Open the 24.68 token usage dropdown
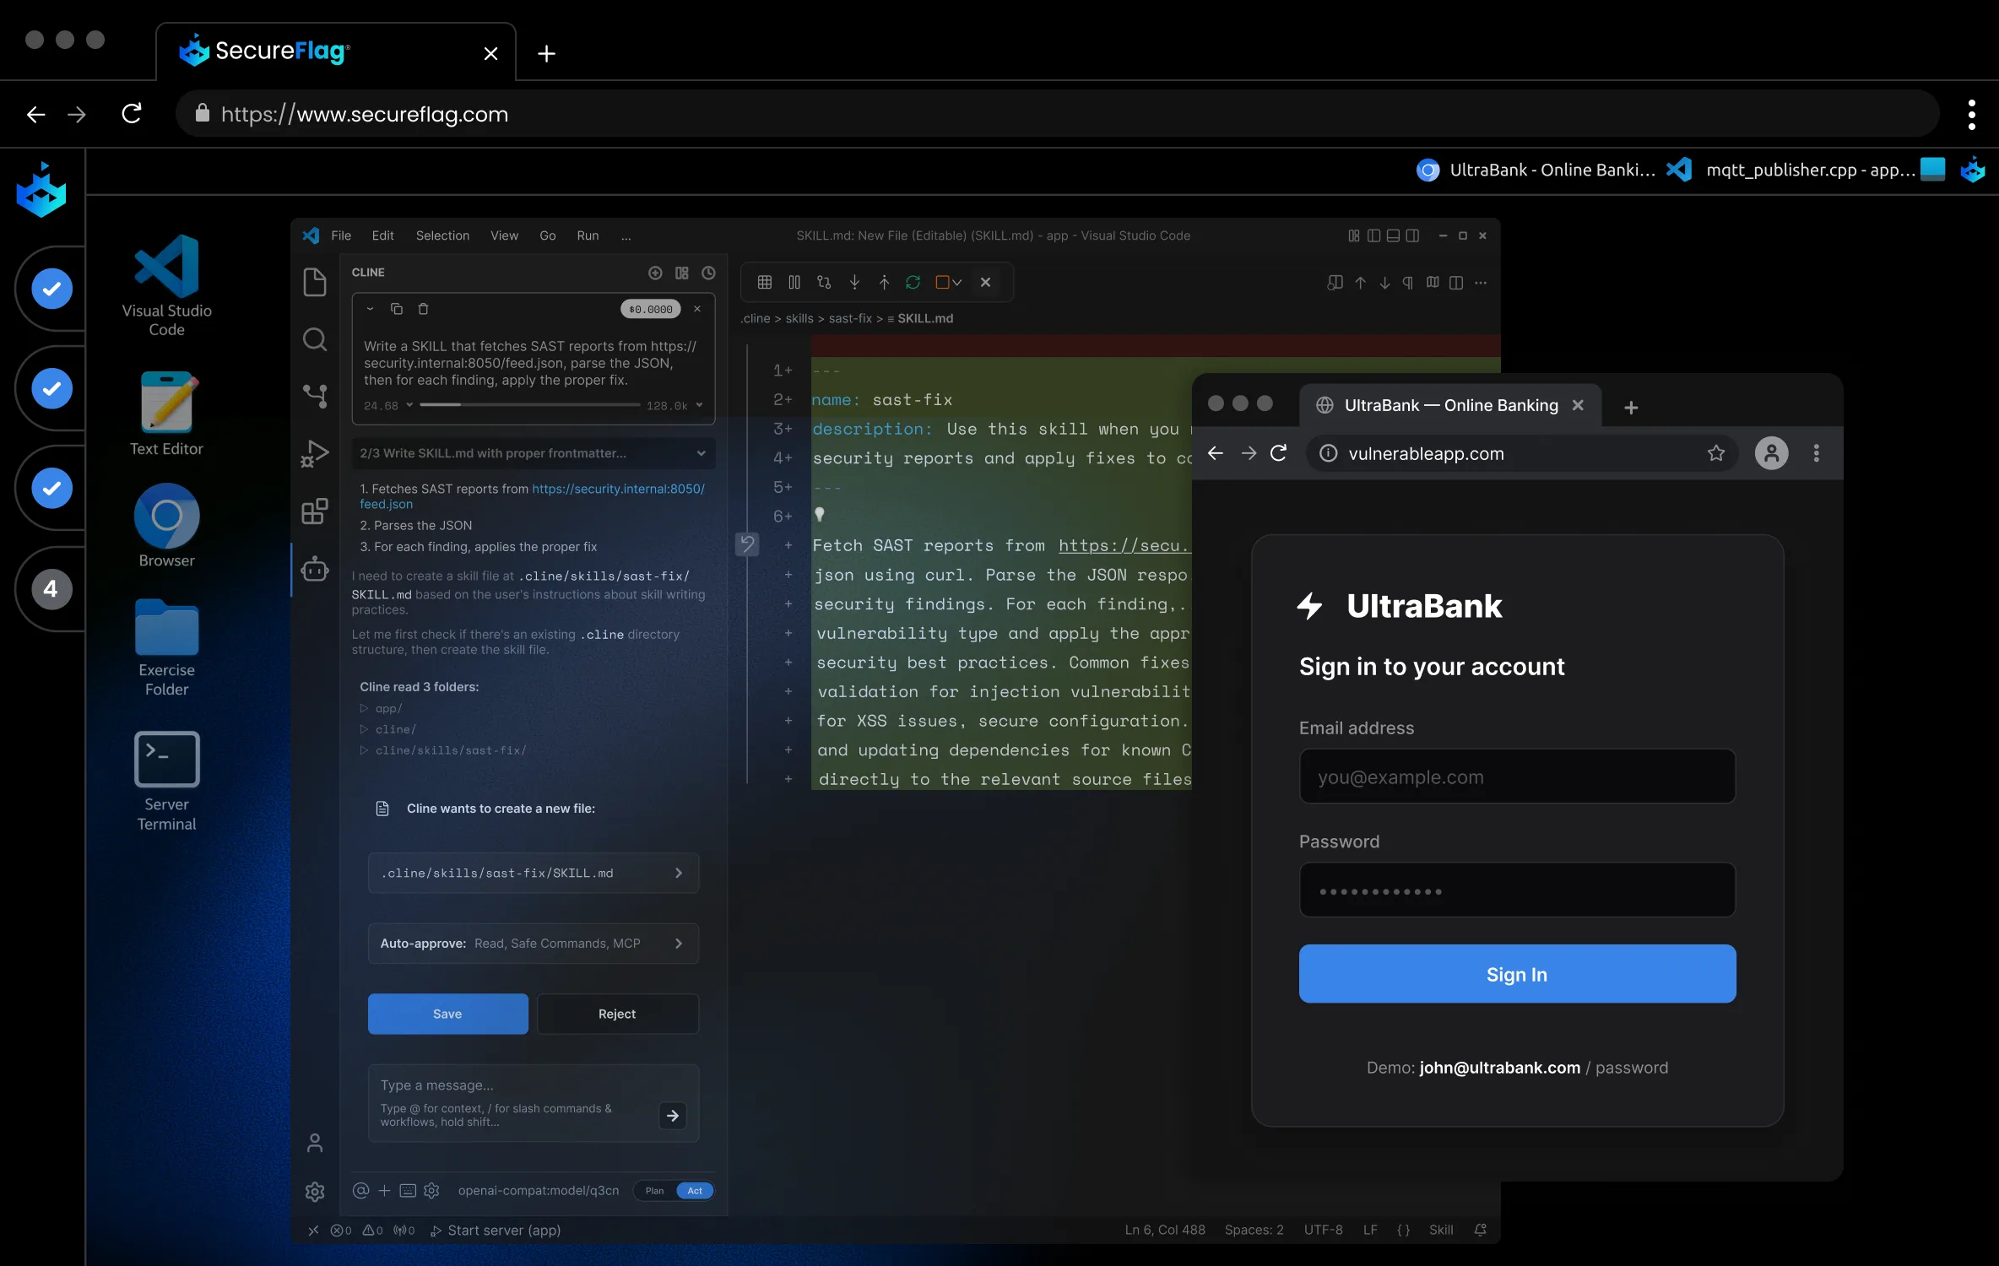1999x1266 pixels. [x=388, y=406]
